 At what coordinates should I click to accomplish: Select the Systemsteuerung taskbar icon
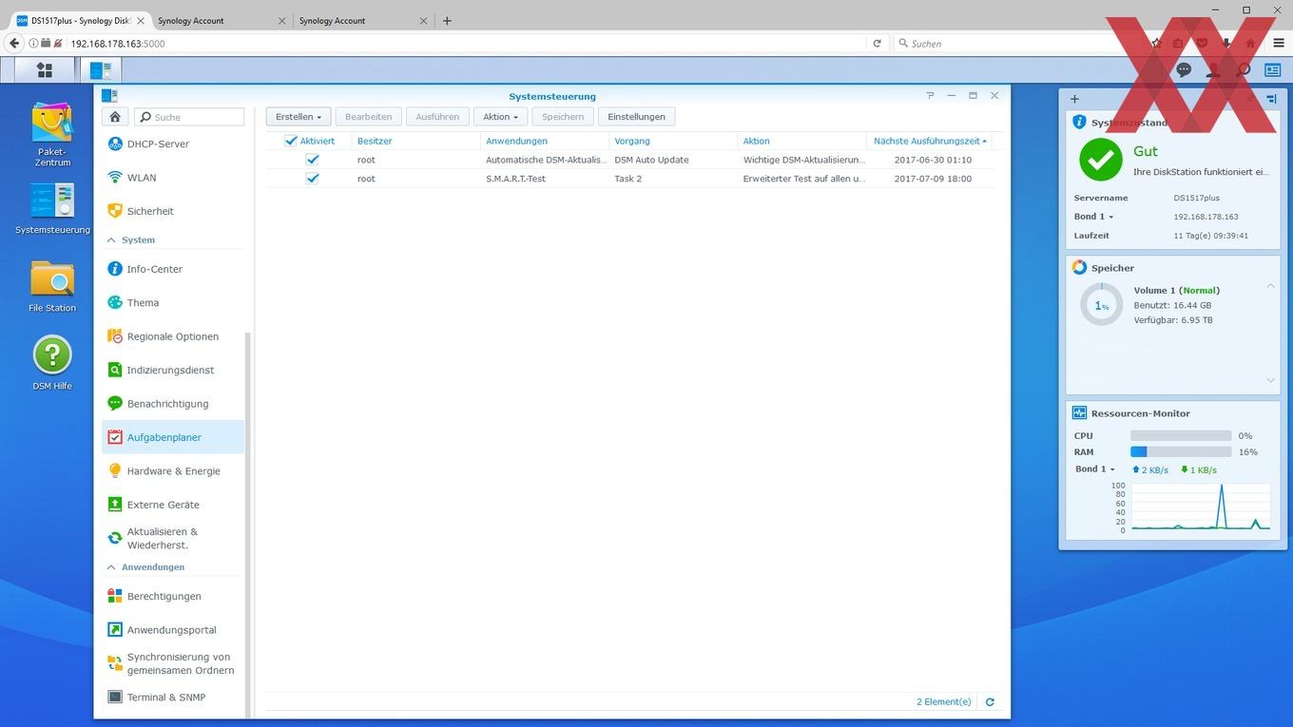(101, 69)
